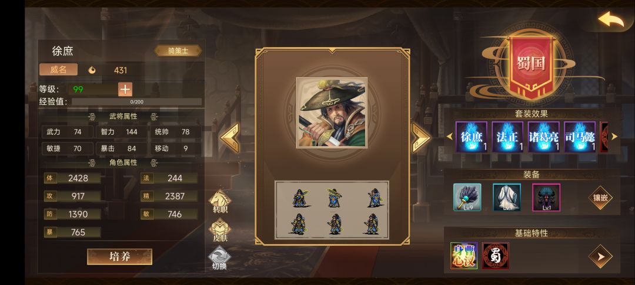Increase the level with the plus button
635x285 pixels.
125,89
